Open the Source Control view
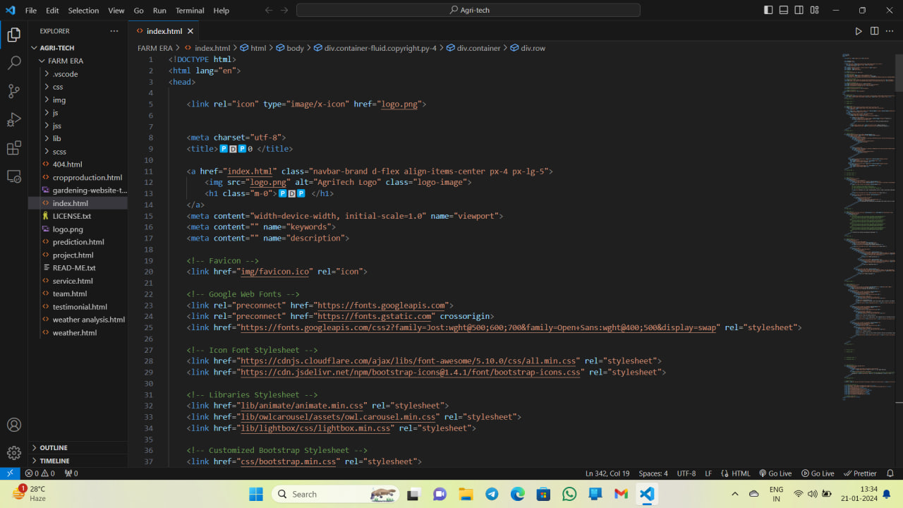 pos(13,91)
